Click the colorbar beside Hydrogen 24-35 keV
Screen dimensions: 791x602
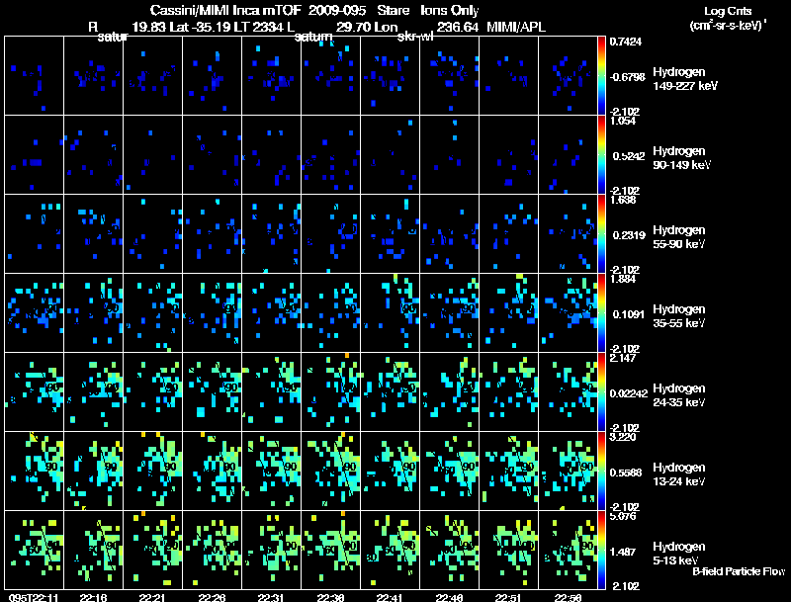click(601, 391)
